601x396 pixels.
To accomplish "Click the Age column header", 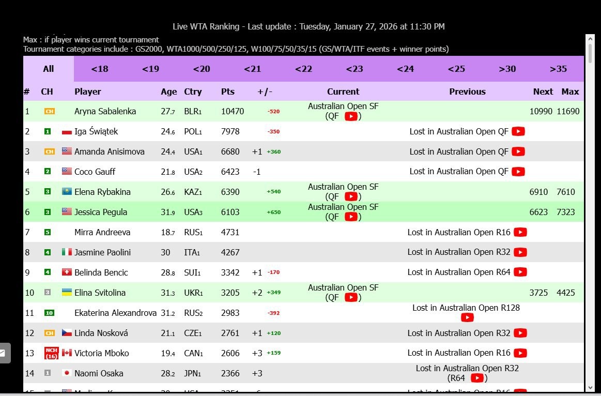I will click(x=169, y=92).
